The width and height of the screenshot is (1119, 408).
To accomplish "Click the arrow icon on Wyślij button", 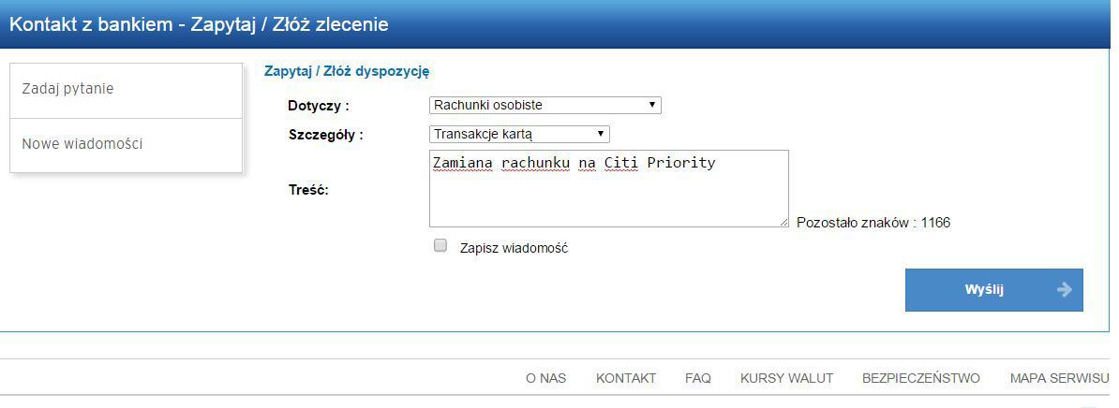I will coord(1064,290).
